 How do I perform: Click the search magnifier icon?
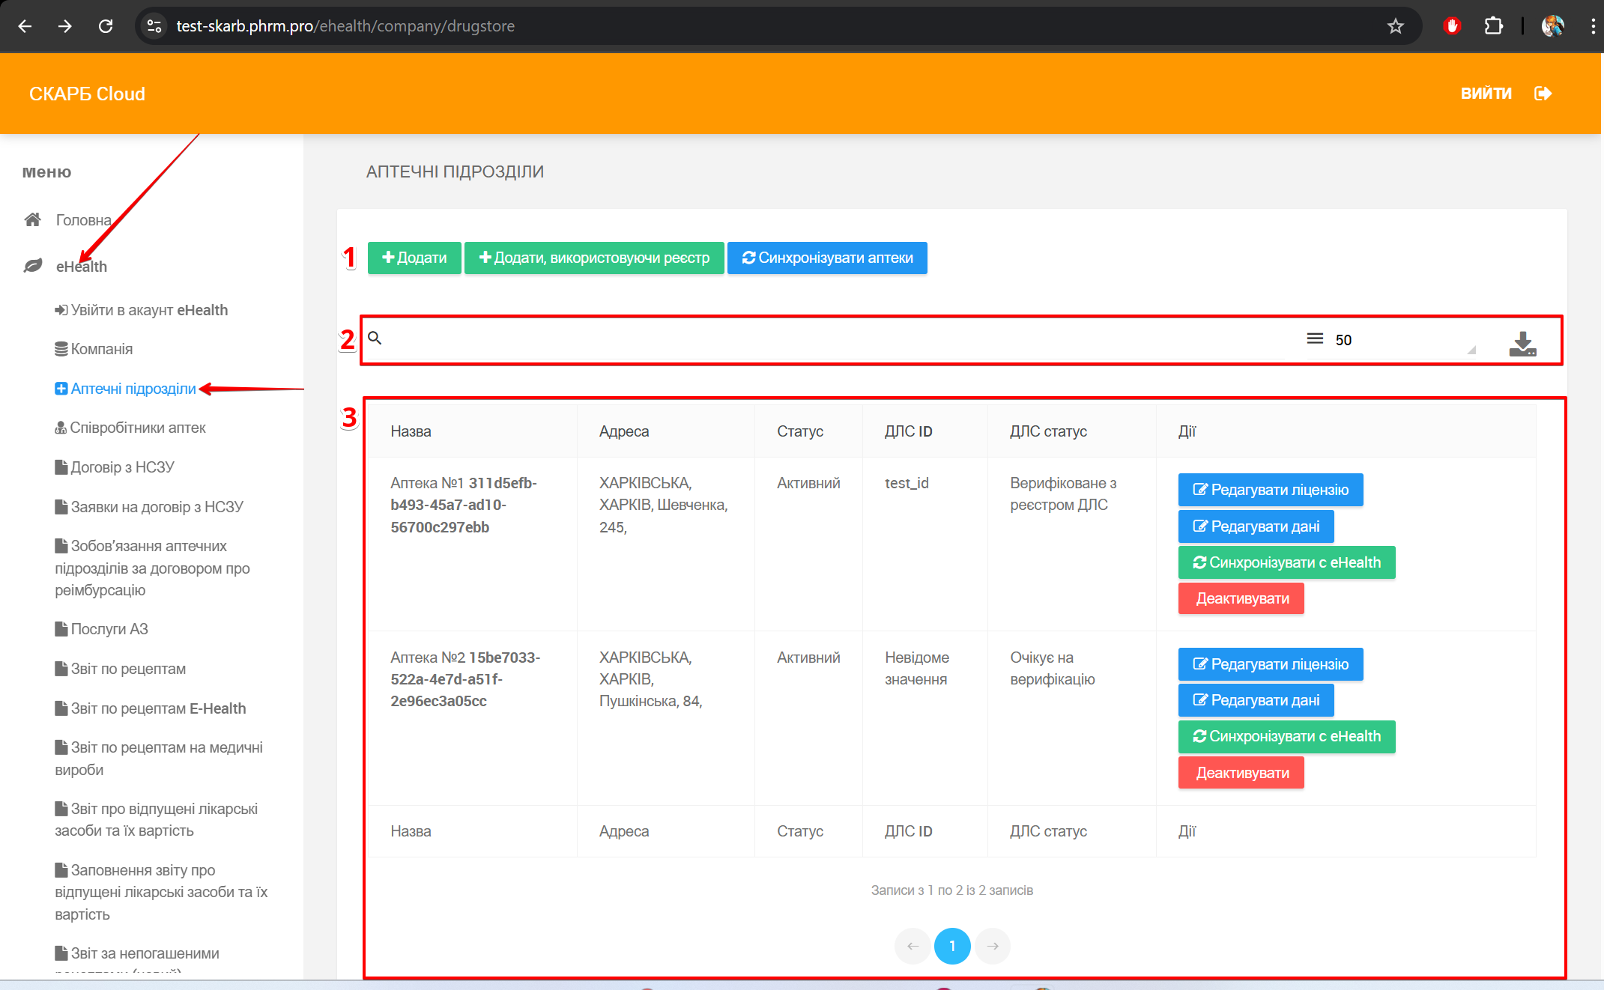point(375,338)
